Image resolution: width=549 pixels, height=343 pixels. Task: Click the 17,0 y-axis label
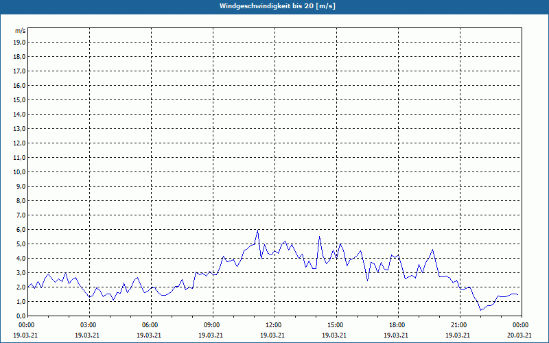pos(20,71)
